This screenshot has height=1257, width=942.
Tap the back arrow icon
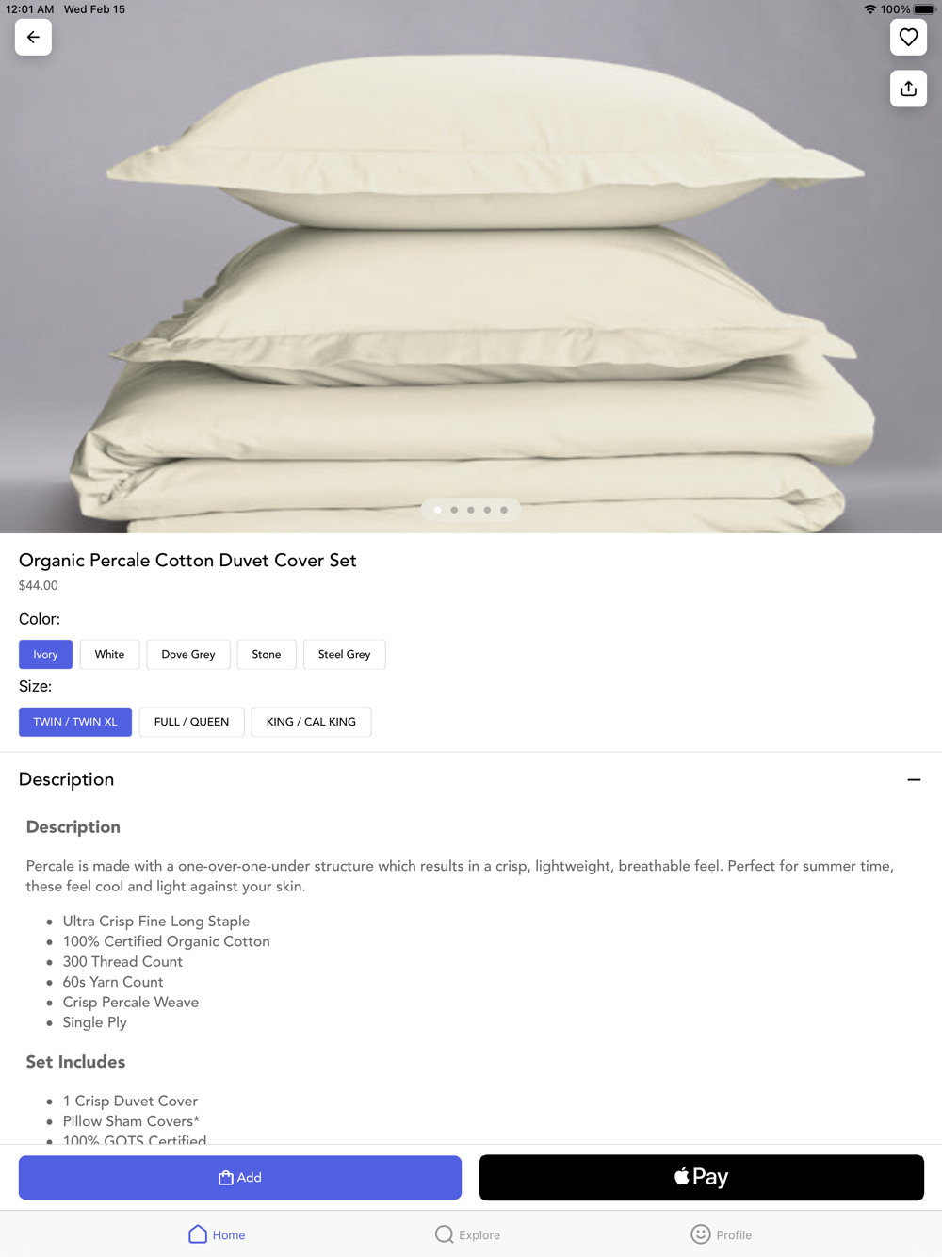pyautogui.click(x=33, y=38)
